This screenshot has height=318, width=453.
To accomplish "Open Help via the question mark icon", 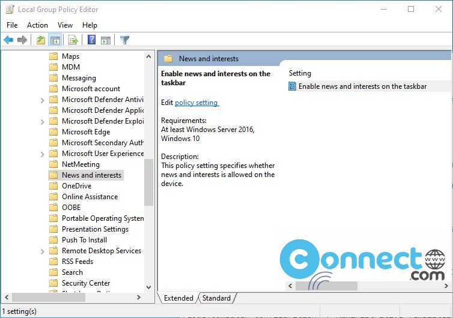I will 91,40.
